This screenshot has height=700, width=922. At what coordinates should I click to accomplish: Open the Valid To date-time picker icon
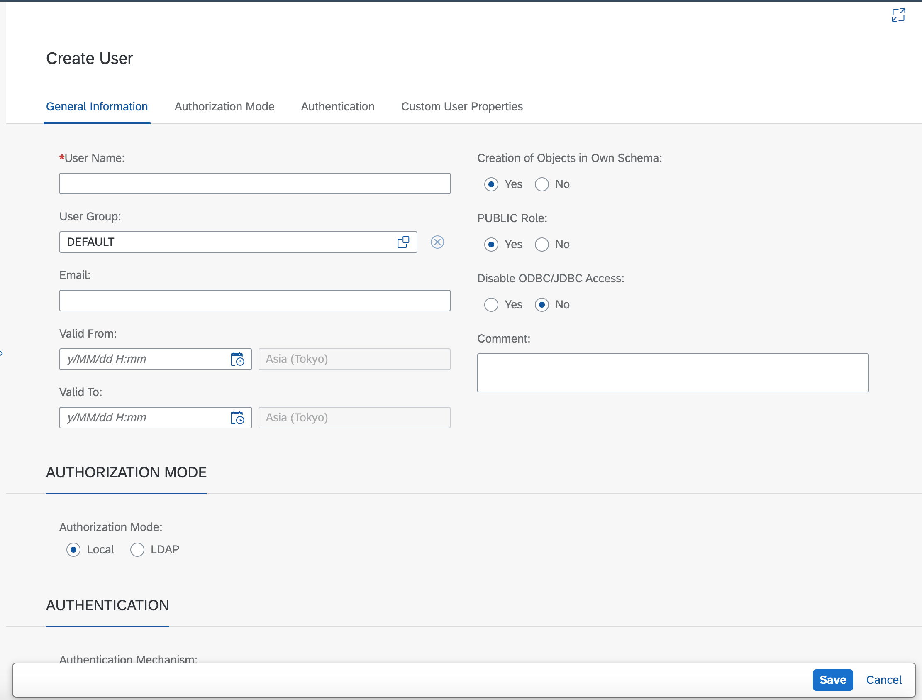(237, 418)
